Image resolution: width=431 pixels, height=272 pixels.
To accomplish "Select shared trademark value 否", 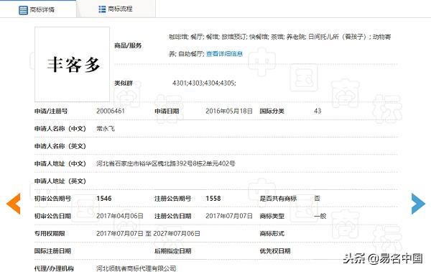I will pos(317,199).
